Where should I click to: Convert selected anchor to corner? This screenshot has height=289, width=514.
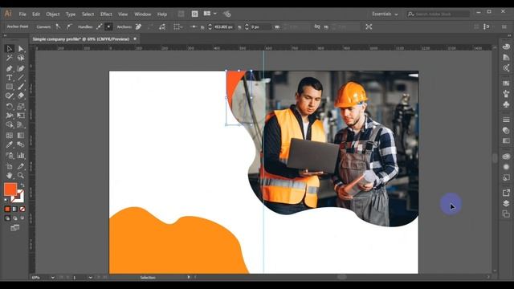(x=58, y=26)
